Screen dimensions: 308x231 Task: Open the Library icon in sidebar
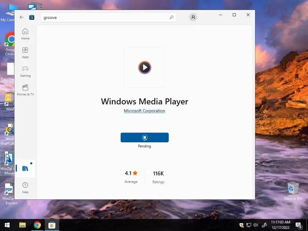click(x=25, y=168)
